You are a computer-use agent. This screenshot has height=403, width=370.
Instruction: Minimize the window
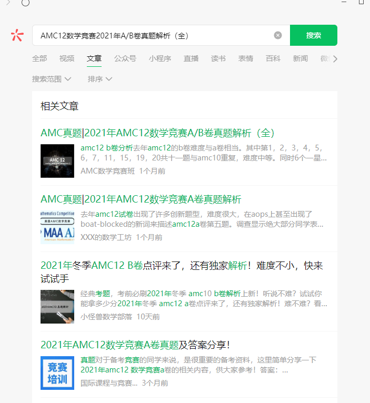click(x=344, y=2)
